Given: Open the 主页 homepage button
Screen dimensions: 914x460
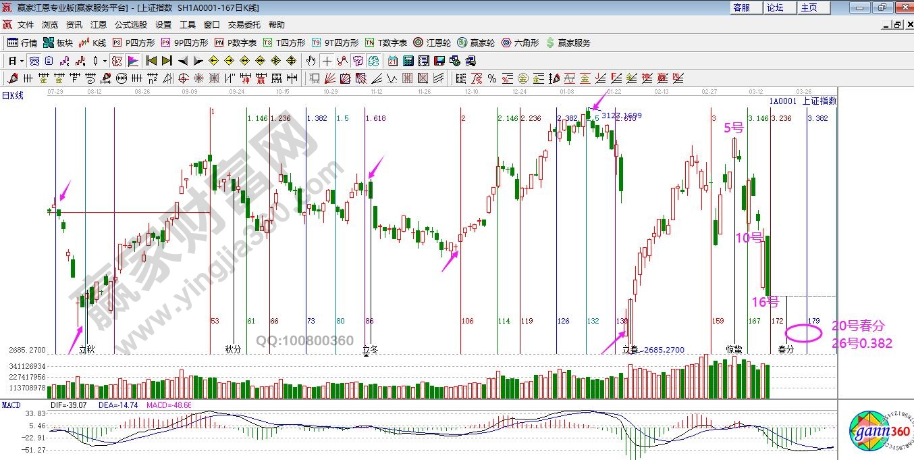Looking at the screenshot, I should click(x=809, y=7).
